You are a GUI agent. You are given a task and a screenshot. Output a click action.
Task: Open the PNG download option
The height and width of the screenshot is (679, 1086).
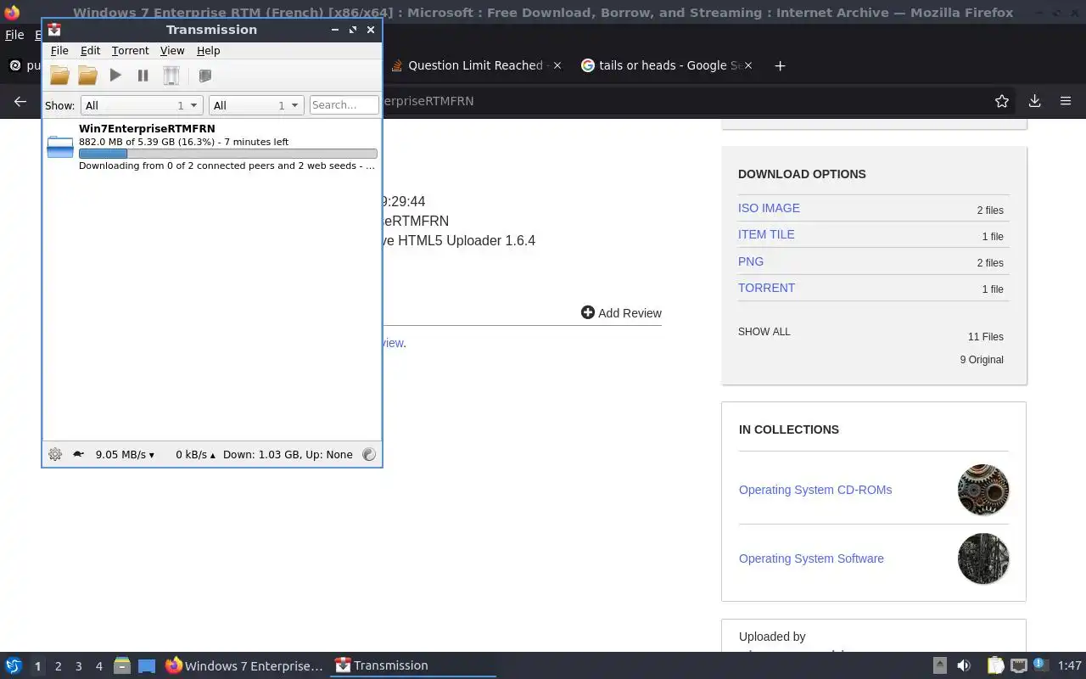tap(751, 261)
